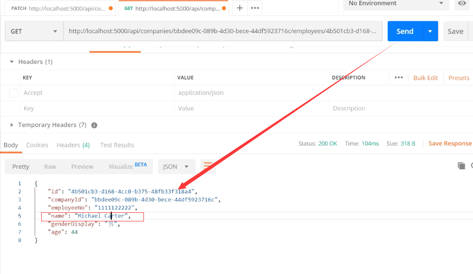
Task: Open the Test Results tab
Action: pos(117,145)
